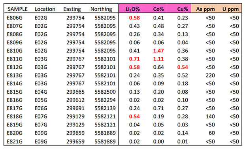The height and width of the screenshot is (149, 245).
Task: Select the Location column header
Action: (45, 9)
